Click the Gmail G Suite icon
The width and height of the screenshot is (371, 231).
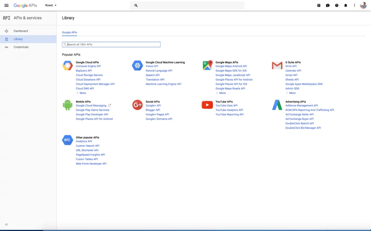[277, 66]
